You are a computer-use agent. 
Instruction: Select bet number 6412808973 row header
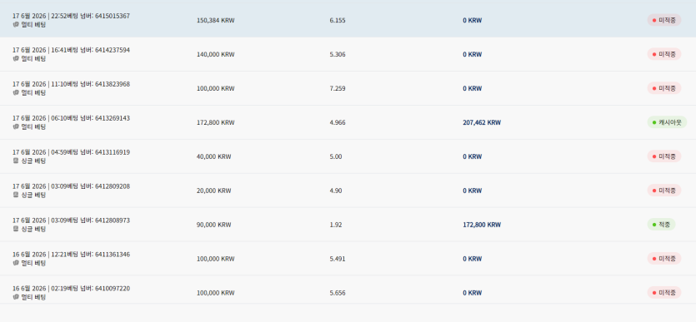click(71, 220)
